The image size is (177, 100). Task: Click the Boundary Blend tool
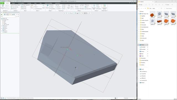tap(94, 7)
